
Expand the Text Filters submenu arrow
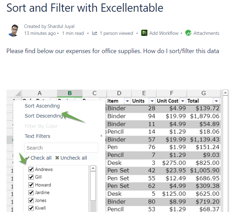101,136
